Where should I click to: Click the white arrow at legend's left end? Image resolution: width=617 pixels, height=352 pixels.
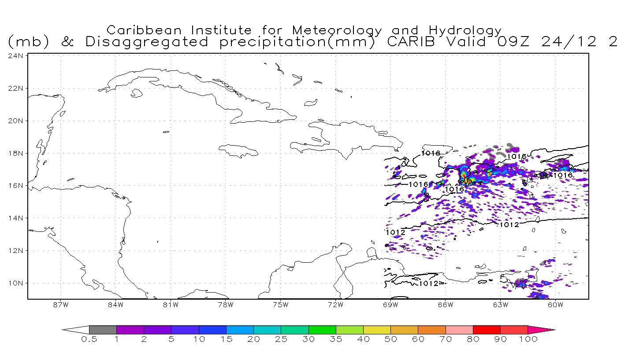click(76, 330)
